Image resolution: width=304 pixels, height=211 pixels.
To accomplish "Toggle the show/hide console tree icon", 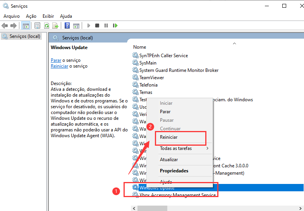I will coord(26,26).
